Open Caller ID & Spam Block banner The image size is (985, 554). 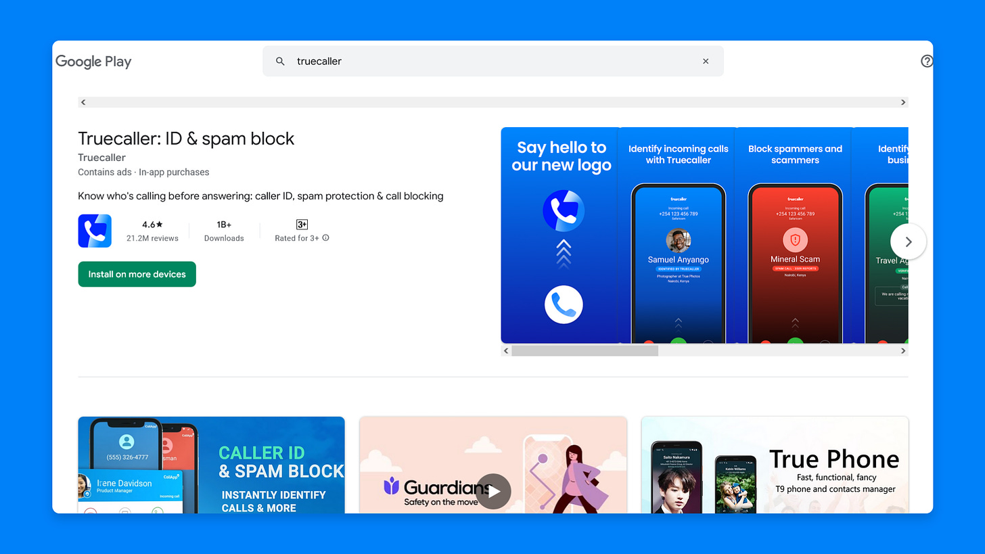[x=211, y=465]
